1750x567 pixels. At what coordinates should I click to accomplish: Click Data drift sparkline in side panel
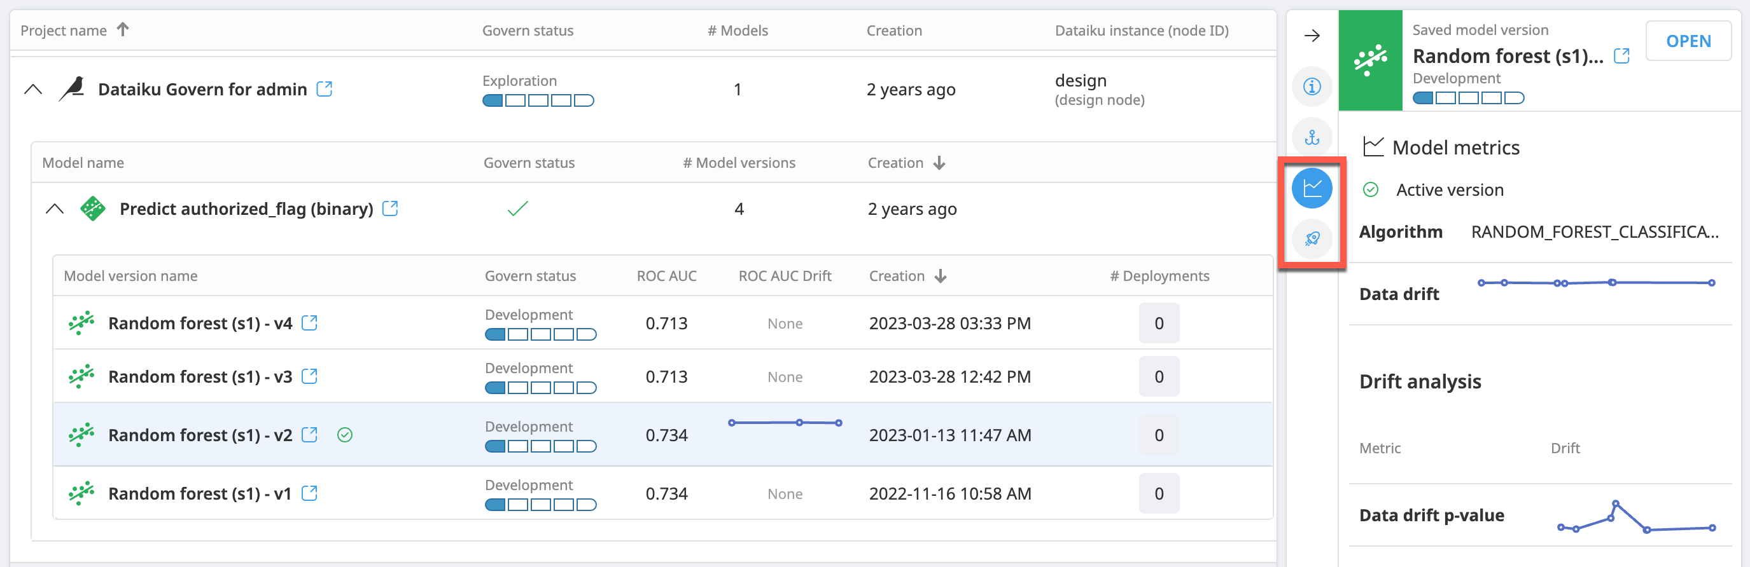pos(1596,282)
